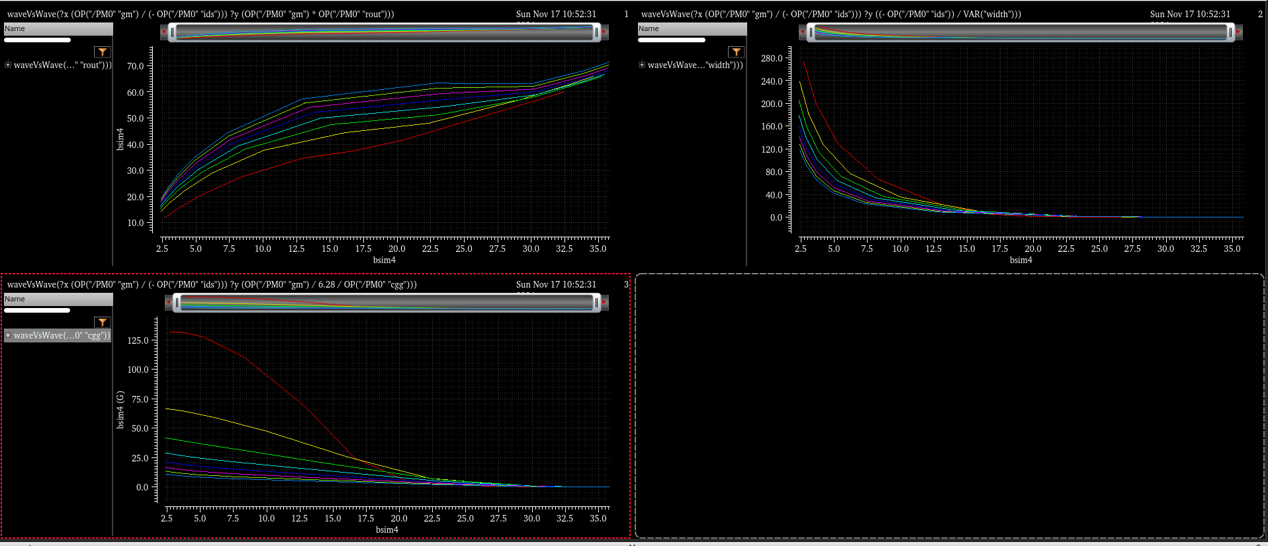
Task: Grab left handle of ids/width overview slider
Action: [x=811, y=32]
